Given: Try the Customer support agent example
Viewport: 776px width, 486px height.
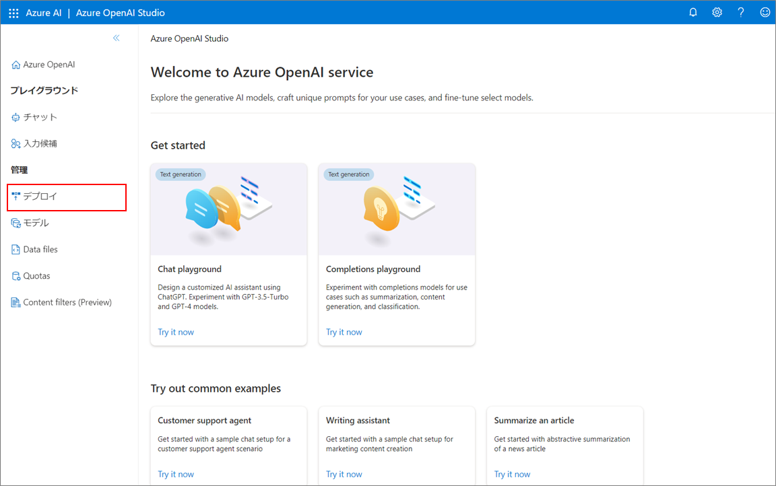Looking at the screenshot, I should 176,474.
